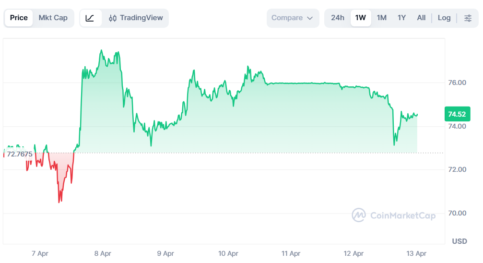The height and width of the screenshot is (263, 483).
Task: Select the 1M time range
Action: pyautogui.click(x=382, y=18)
